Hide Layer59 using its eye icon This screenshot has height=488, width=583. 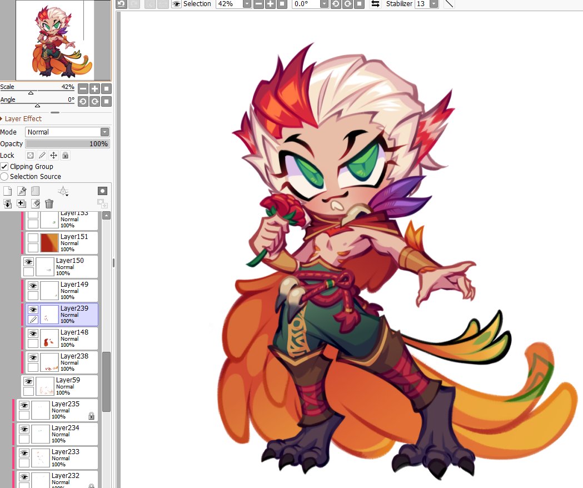pos(29,381)
